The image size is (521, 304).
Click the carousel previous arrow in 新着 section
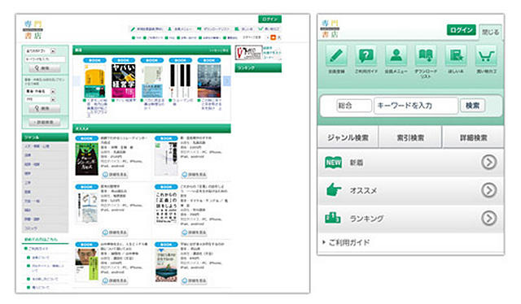[77, 80]
